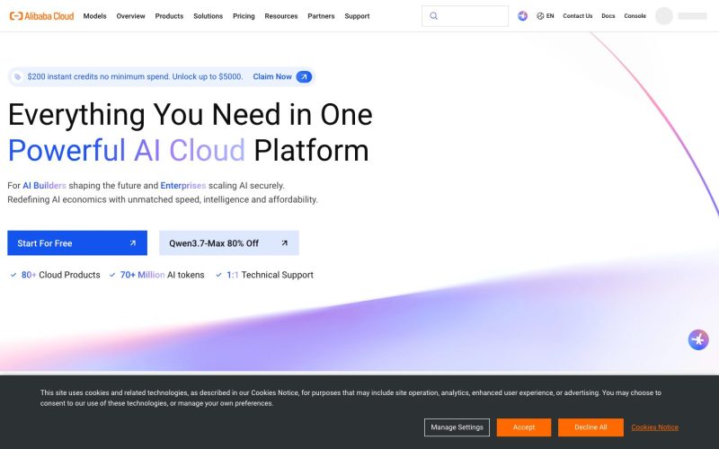Click the Decline All button
719x449 pixels.
click(x=590, y=427)
